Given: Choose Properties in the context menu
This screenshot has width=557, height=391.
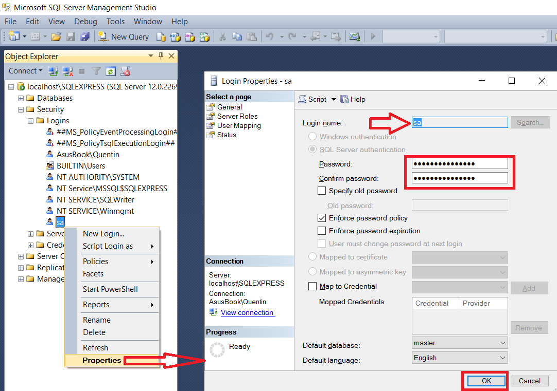Looking at the screenshot, I should pos(112,360).
